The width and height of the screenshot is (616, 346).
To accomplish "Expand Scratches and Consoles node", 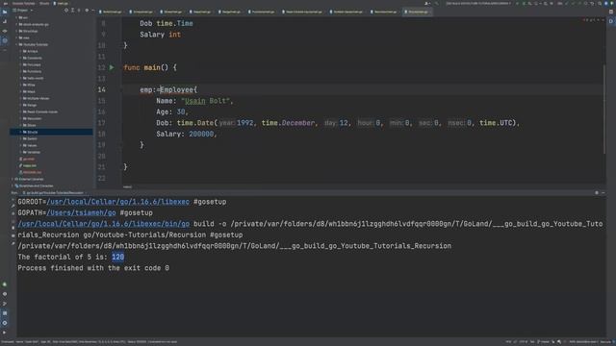I will click(13, 185).
